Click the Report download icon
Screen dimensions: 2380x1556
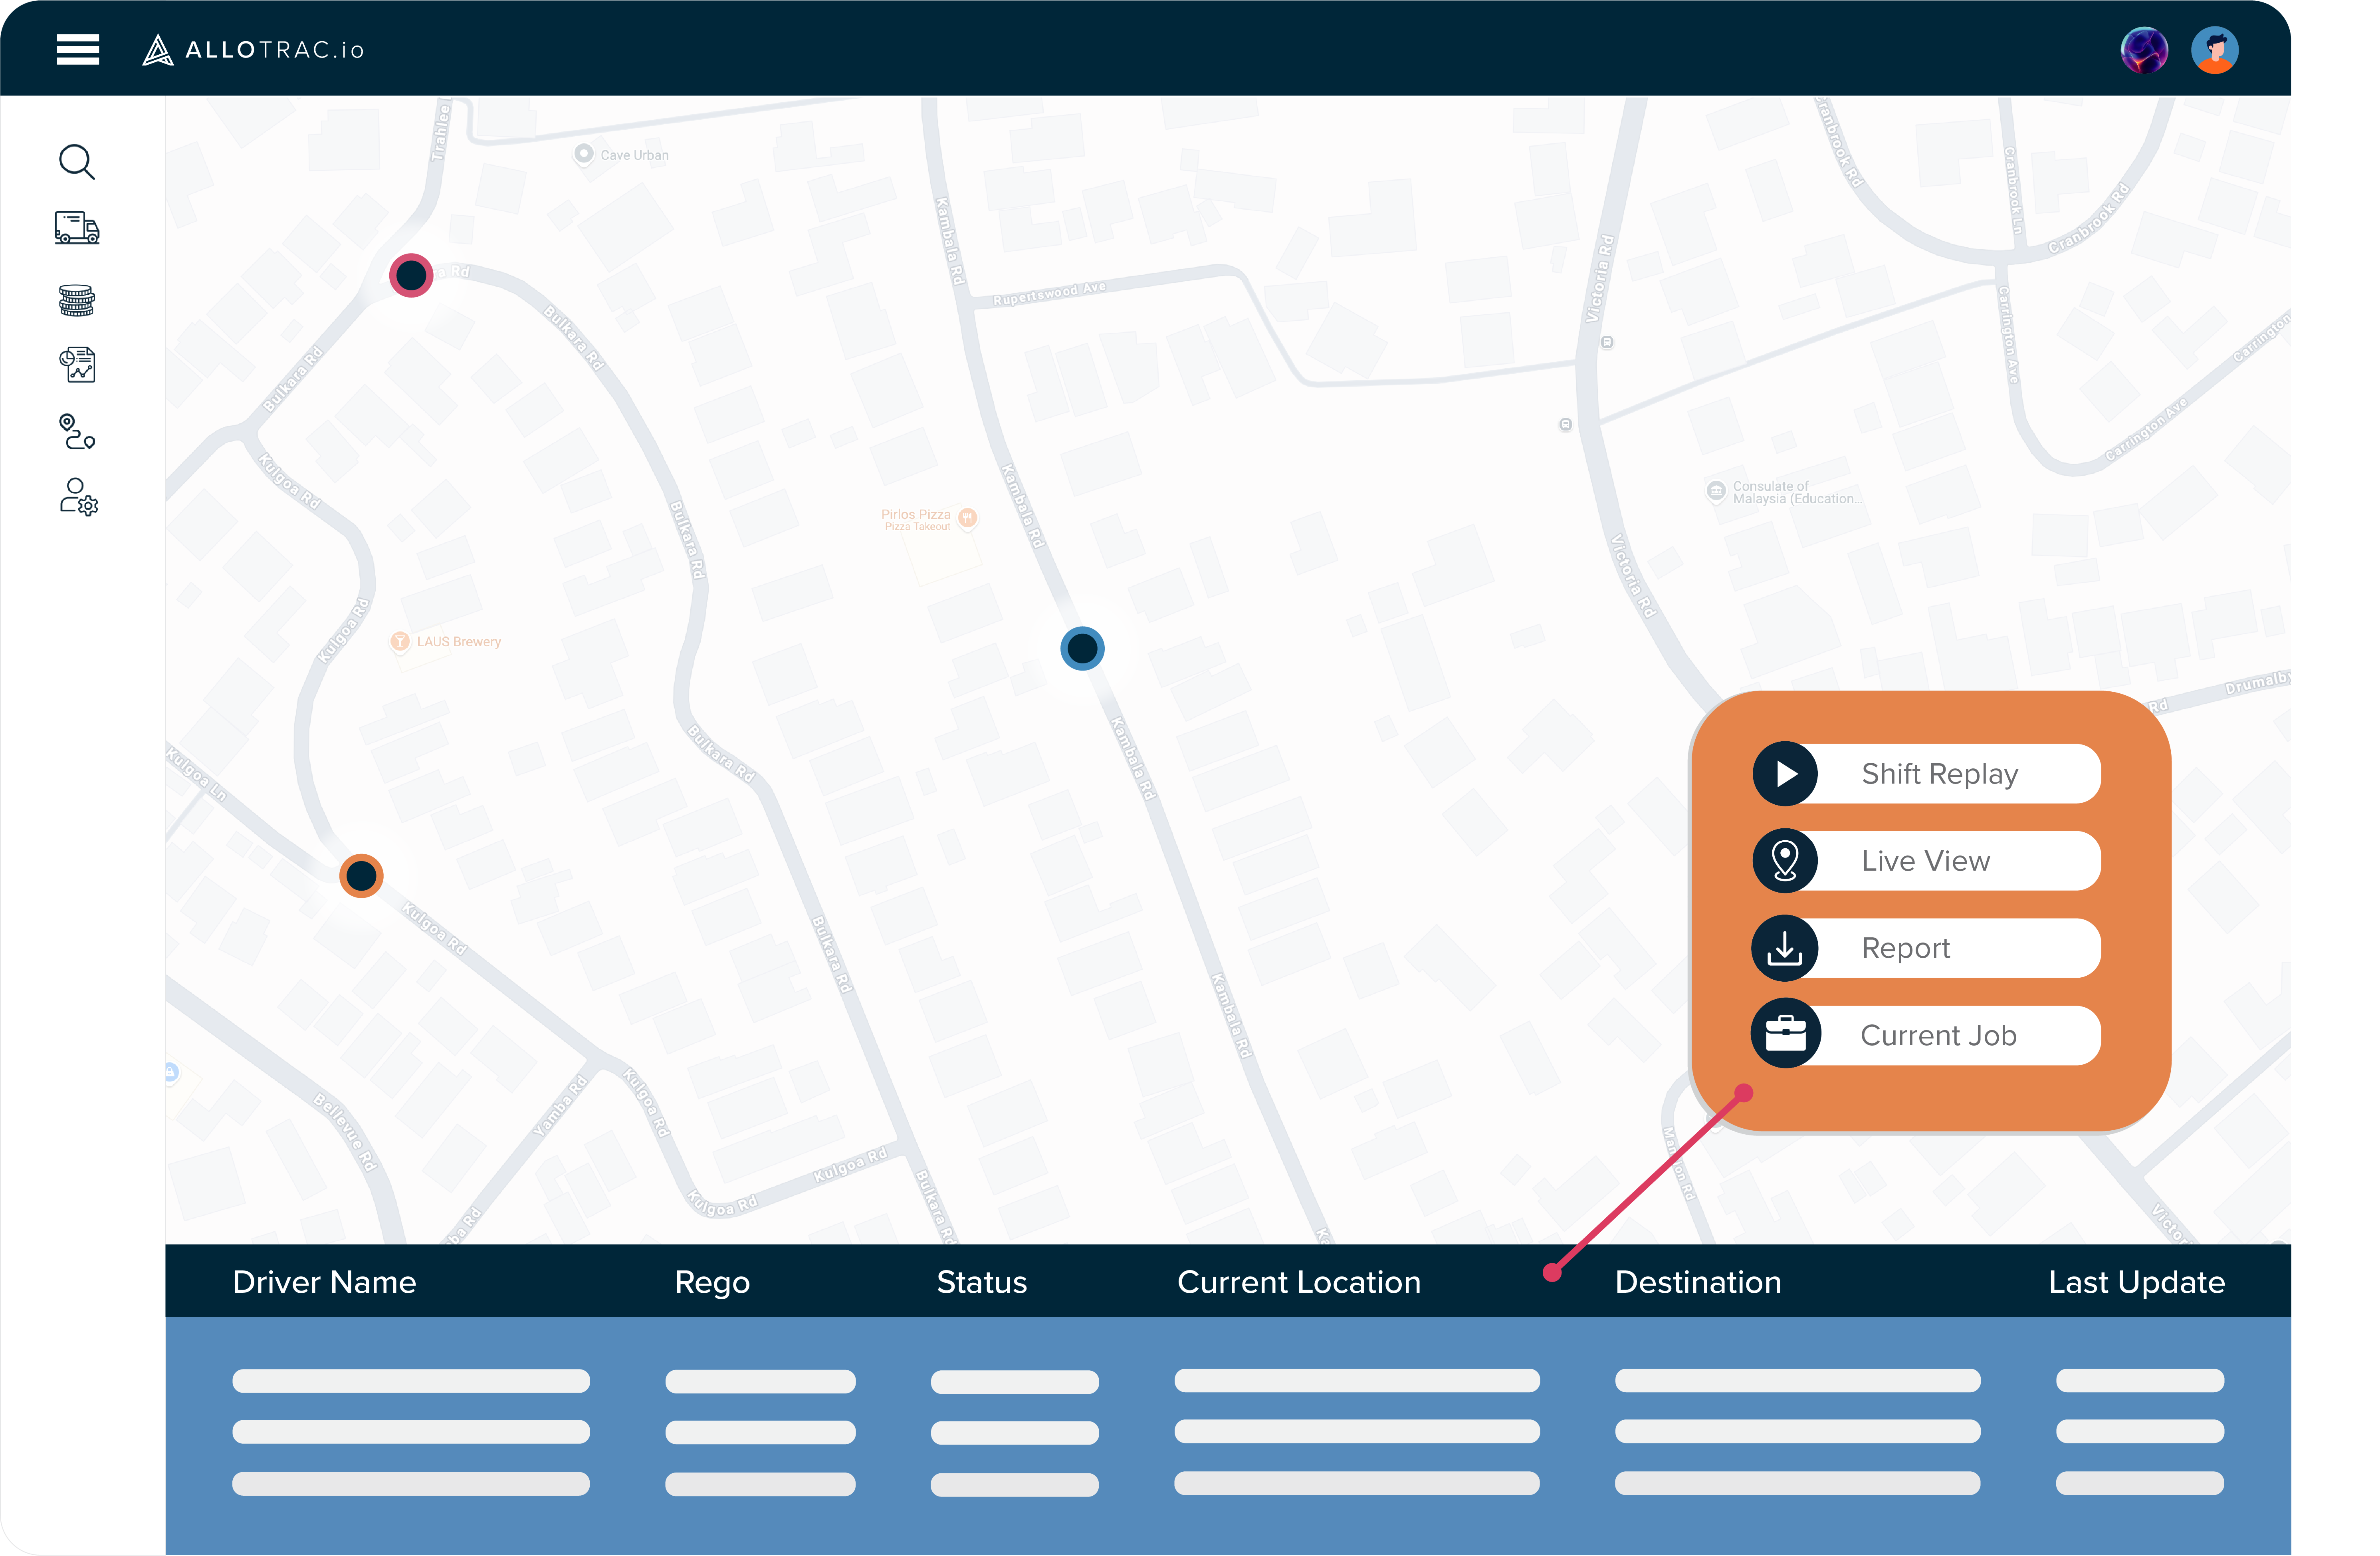pyautogui.click(x=1785, y=948)
